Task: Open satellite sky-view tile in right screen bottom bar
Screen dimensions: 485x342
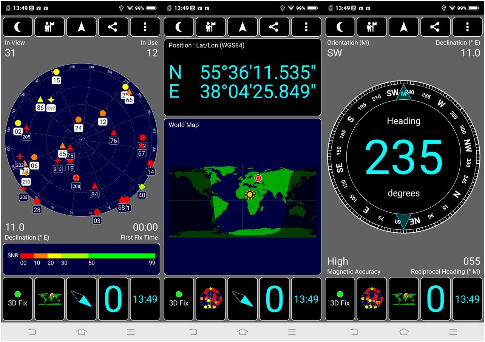Action: (372, 299)
